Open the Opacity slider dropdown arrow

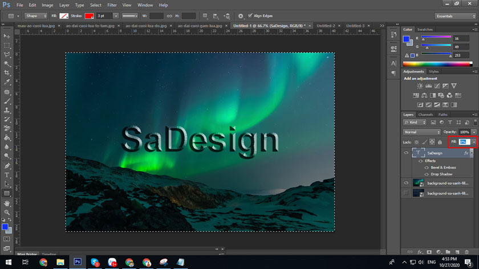(474, 132)
